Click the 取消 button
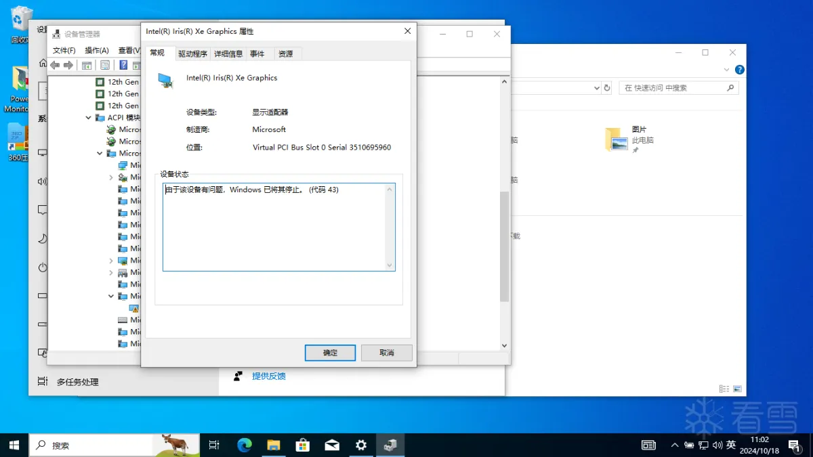The image size is (813, 457). point(387,353)
